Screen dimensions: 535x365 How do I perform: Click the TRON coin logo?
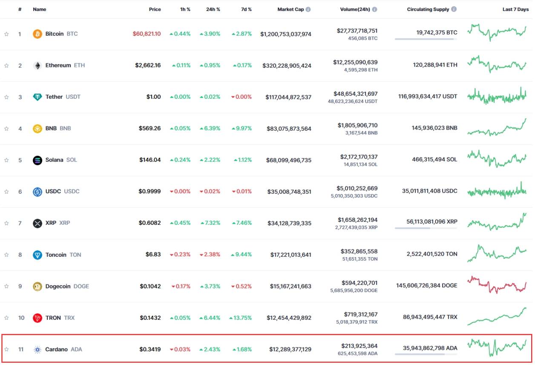click(x=37, y=318)
